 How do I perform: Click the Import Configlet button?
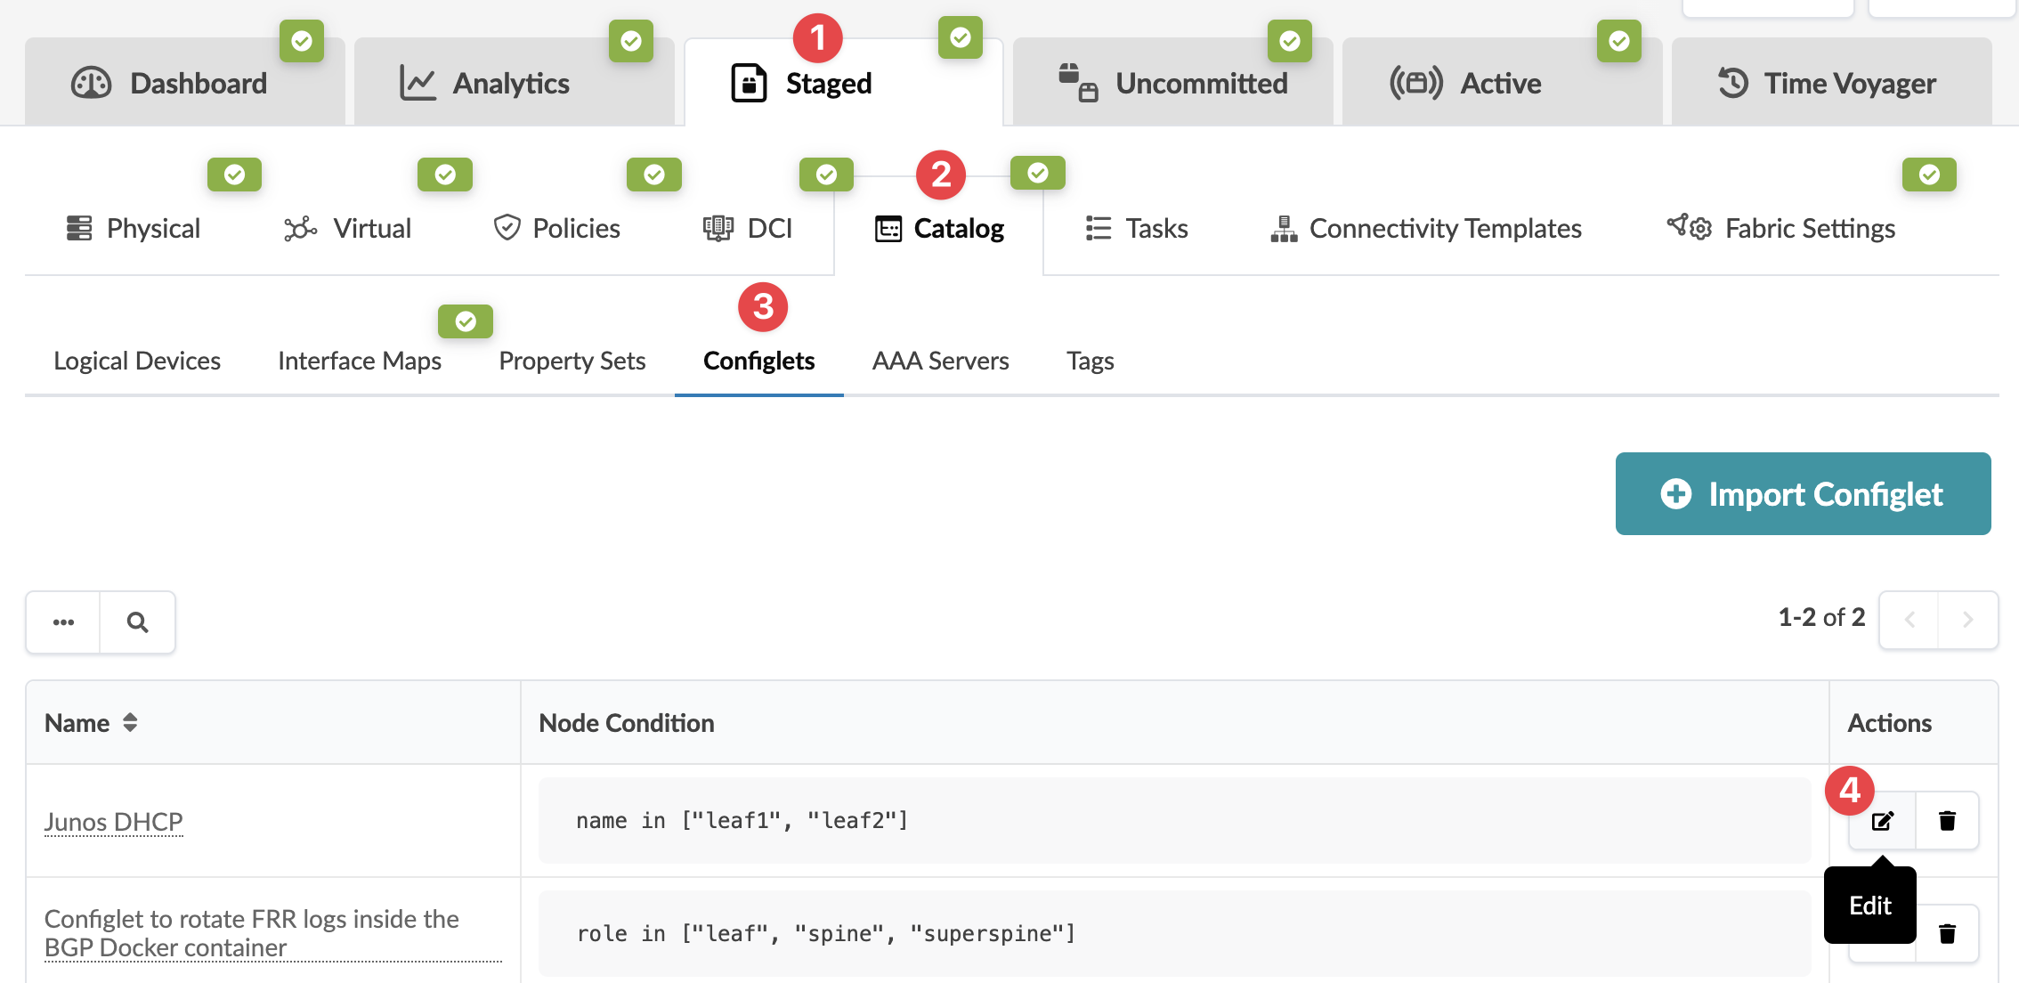click(1803, 494)
